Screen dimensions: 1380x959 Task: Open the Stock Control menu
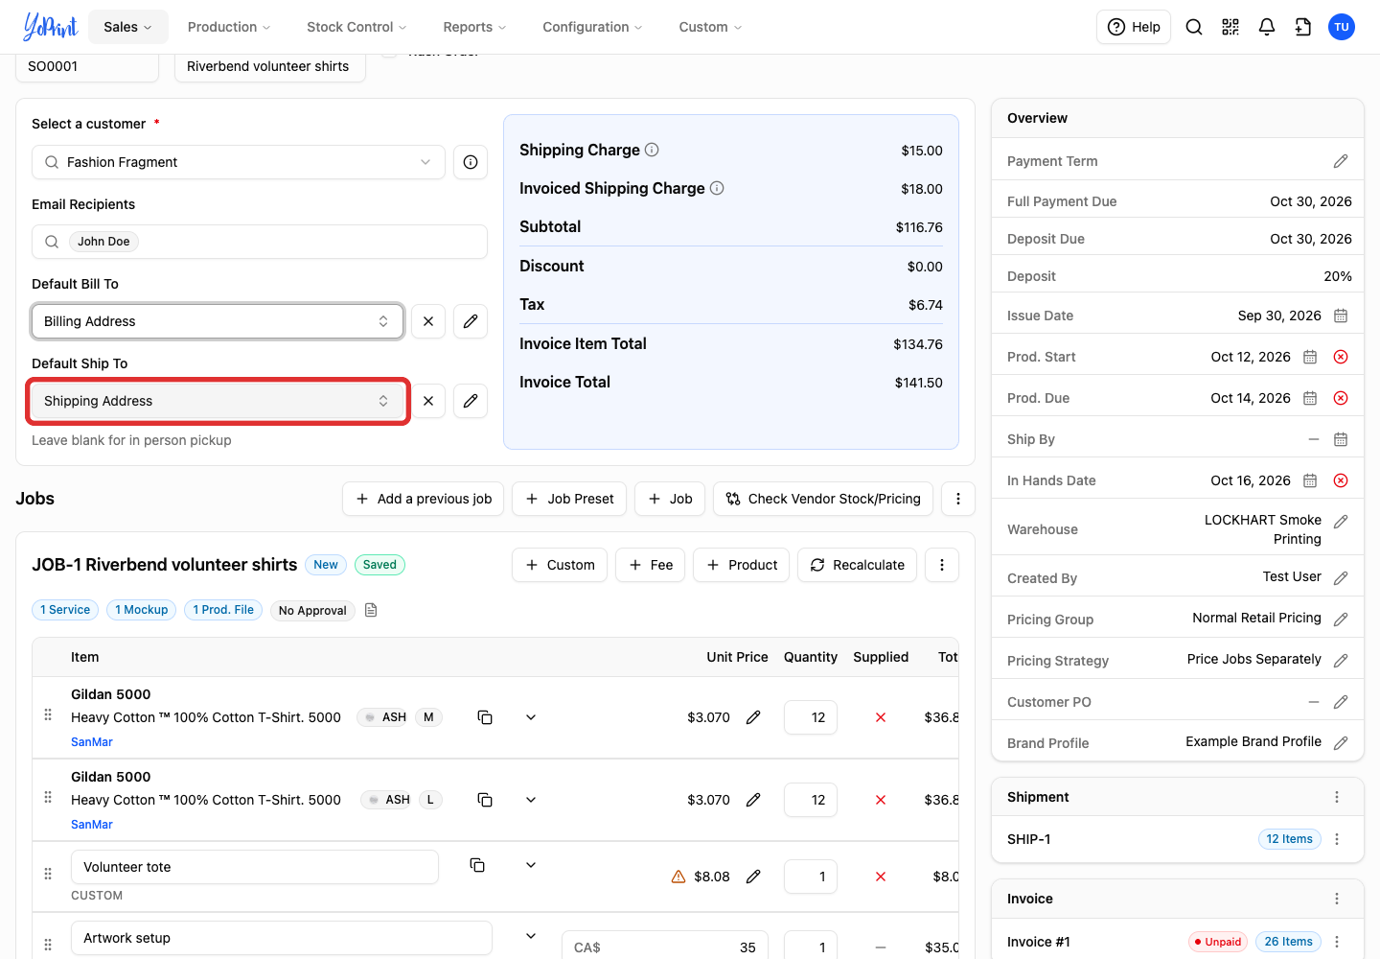coord(356,27)
